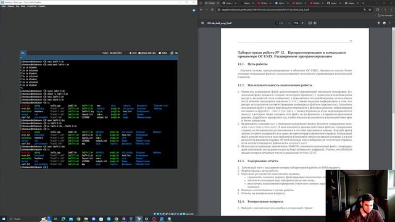Toggle the PDF viewer sidebar menu
Screen dimensions: 395x222
(202, 23)
